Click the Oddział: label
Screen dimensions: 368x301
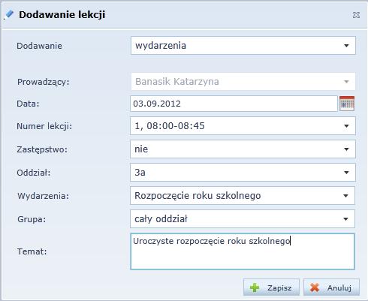pos(34,173)
